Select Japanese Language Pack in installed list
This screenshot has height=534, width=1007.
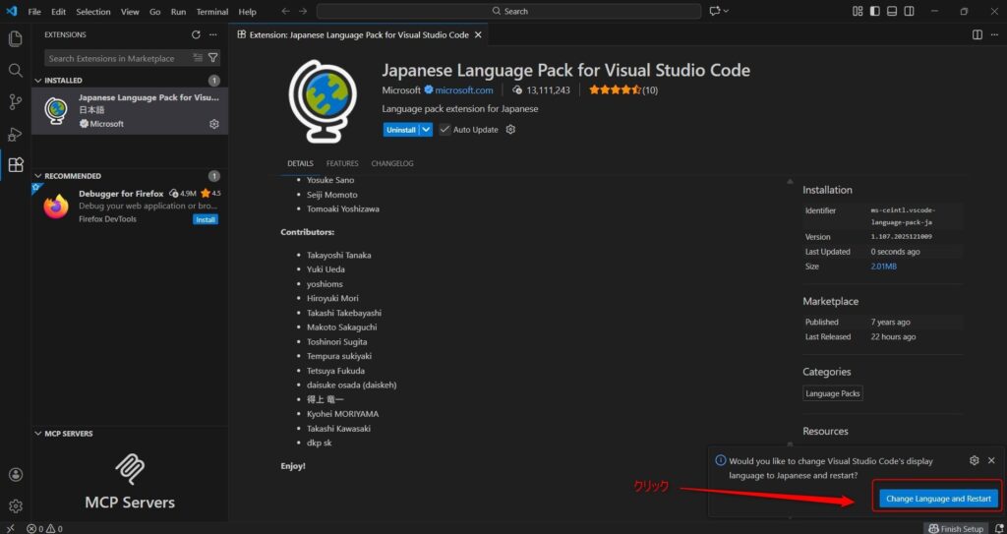pyautogui.click(x=130, y=110)
